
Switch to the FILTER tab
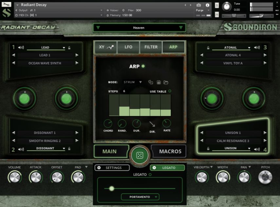[151, 47]
